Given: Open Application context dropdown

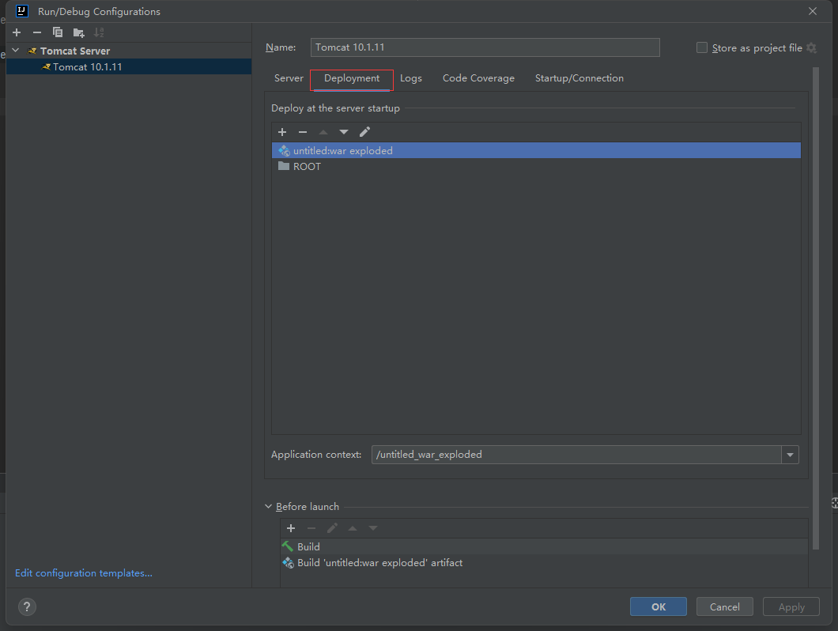Looking at the screenshot, I should pos(790,455).
